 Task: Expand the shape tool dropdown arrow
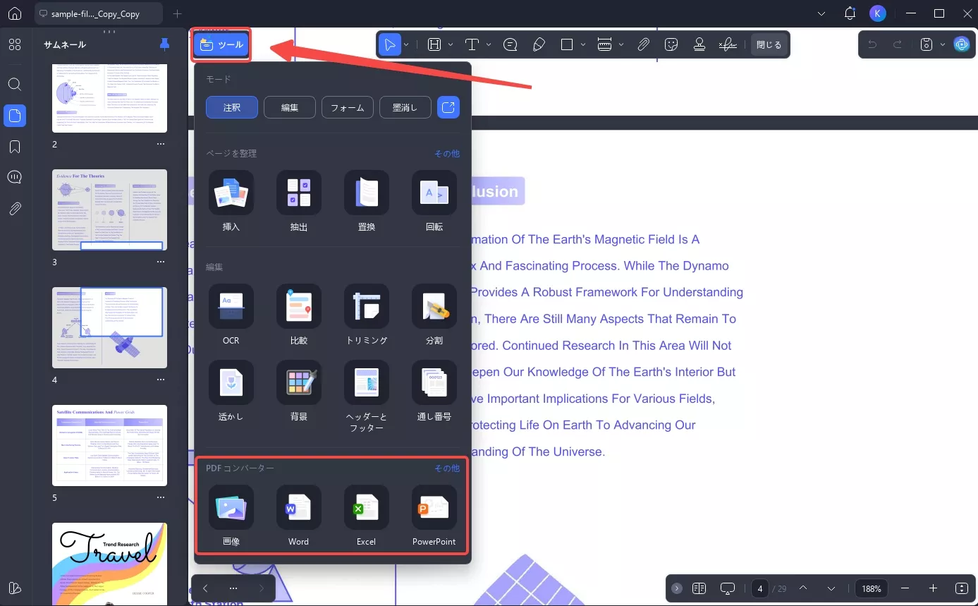583,44
